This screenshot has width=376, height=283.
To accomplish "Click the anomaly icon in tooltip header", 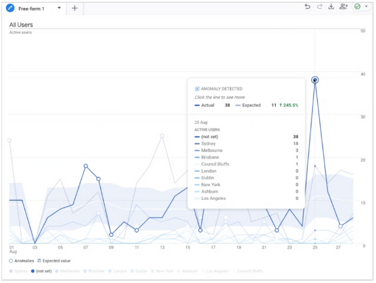I will coord(197,89).
